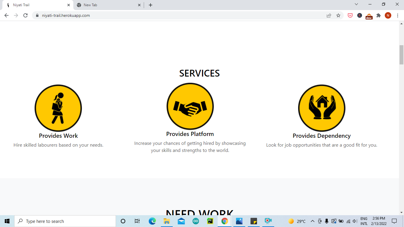404x227 pixels.
Task: Open the Pocket extension icon
Action: [x=350, y=15]
